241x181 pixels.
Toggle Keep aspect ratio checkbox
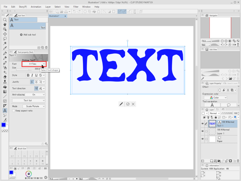click(14, 111)
